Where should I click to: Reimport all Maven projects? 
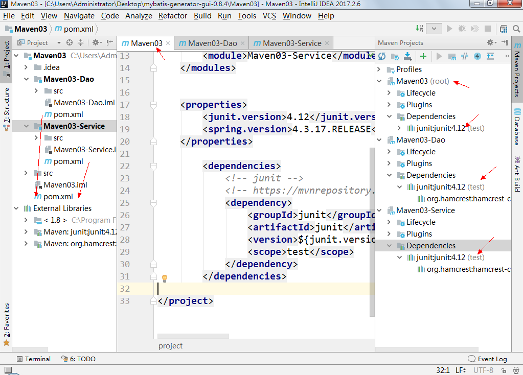click(382, 56)
